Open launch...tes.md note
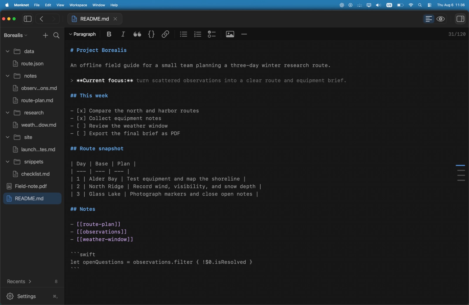469x305 pixels. tap(32, 149)
